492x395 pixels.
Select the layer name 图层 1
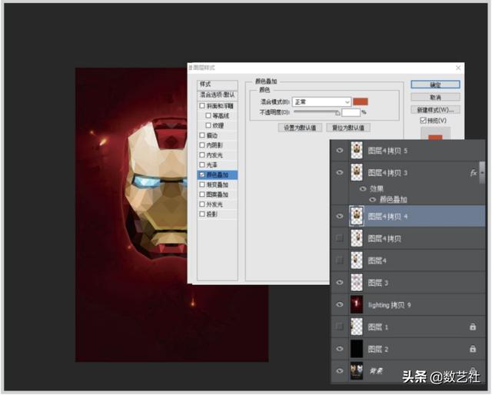tap(378, 327)
